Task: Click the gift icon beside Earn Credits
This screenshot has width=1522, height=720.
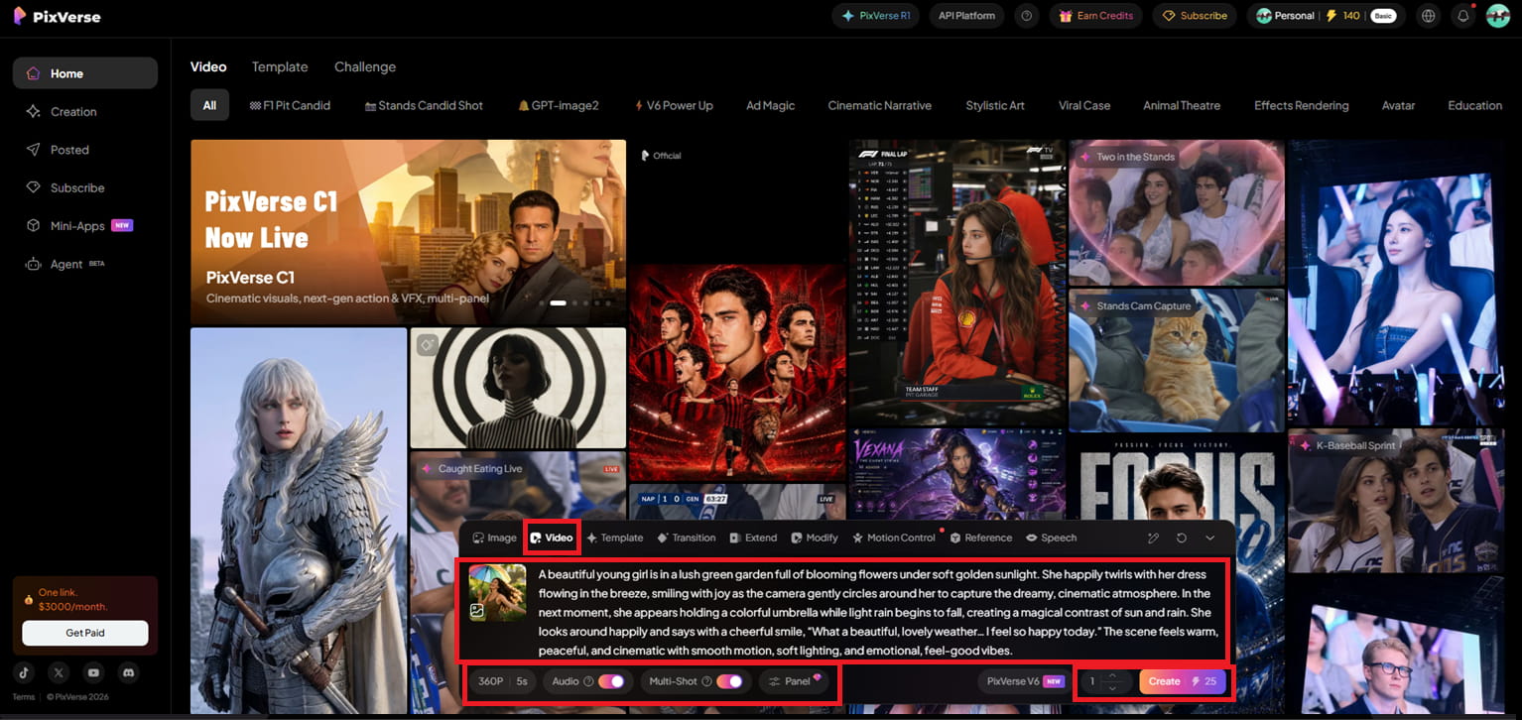Action: (1066, 16)
